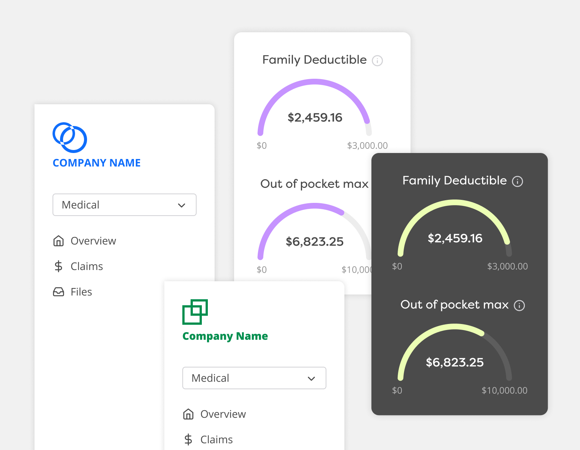Image resolution: width=580 pixels, height=450 pixels.
Task: Click the home icon in blue company sidebar
Action: (59, 241)
